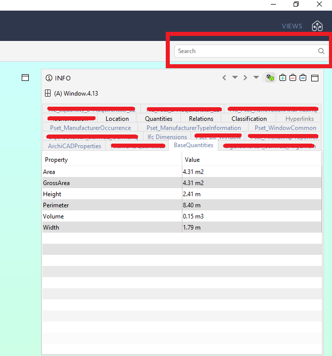Open the VIEWS menu

pos(292,26)
